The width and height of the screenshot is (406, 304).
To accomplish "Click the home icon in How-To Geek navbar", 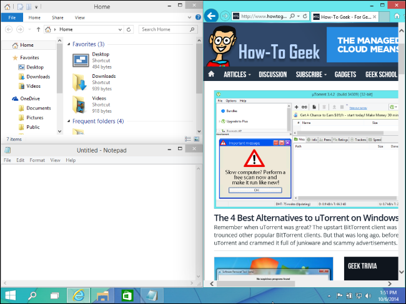I will tap(212, 74).
